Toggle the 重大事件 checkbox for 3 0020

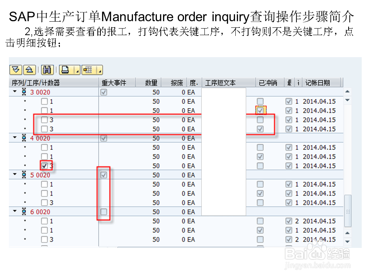104,92
